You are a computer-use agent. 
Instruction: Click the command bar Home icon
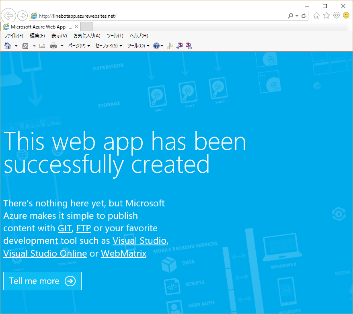coord(8,46)
